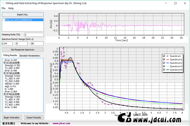This screenshot has width=190, height=126.
Task: Open the Help menu
Action: (x=11, y=8)
